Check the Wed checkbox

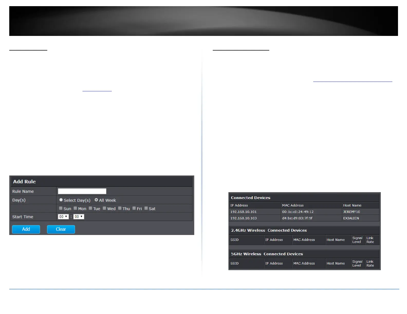[105, 208]
